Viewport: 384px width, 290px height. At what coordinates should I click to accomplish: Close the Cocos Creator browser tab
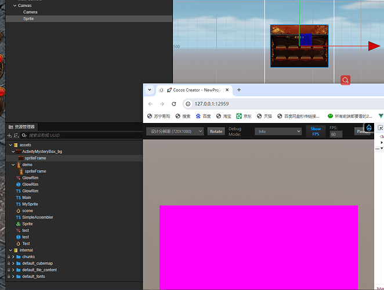[x=227, y=90]
